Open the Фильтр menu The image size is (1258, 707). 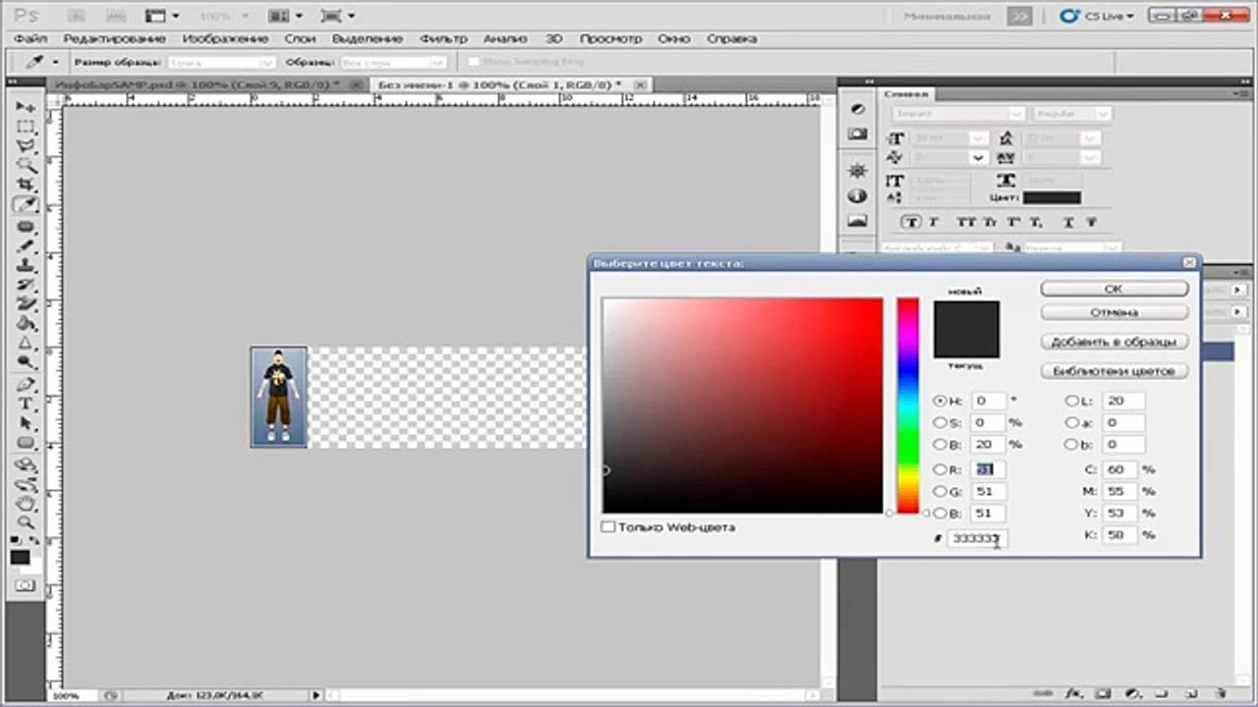pos(444,38)
